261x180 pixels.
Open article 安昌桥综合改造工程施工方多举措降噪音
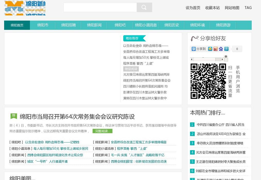pos(139,142)
